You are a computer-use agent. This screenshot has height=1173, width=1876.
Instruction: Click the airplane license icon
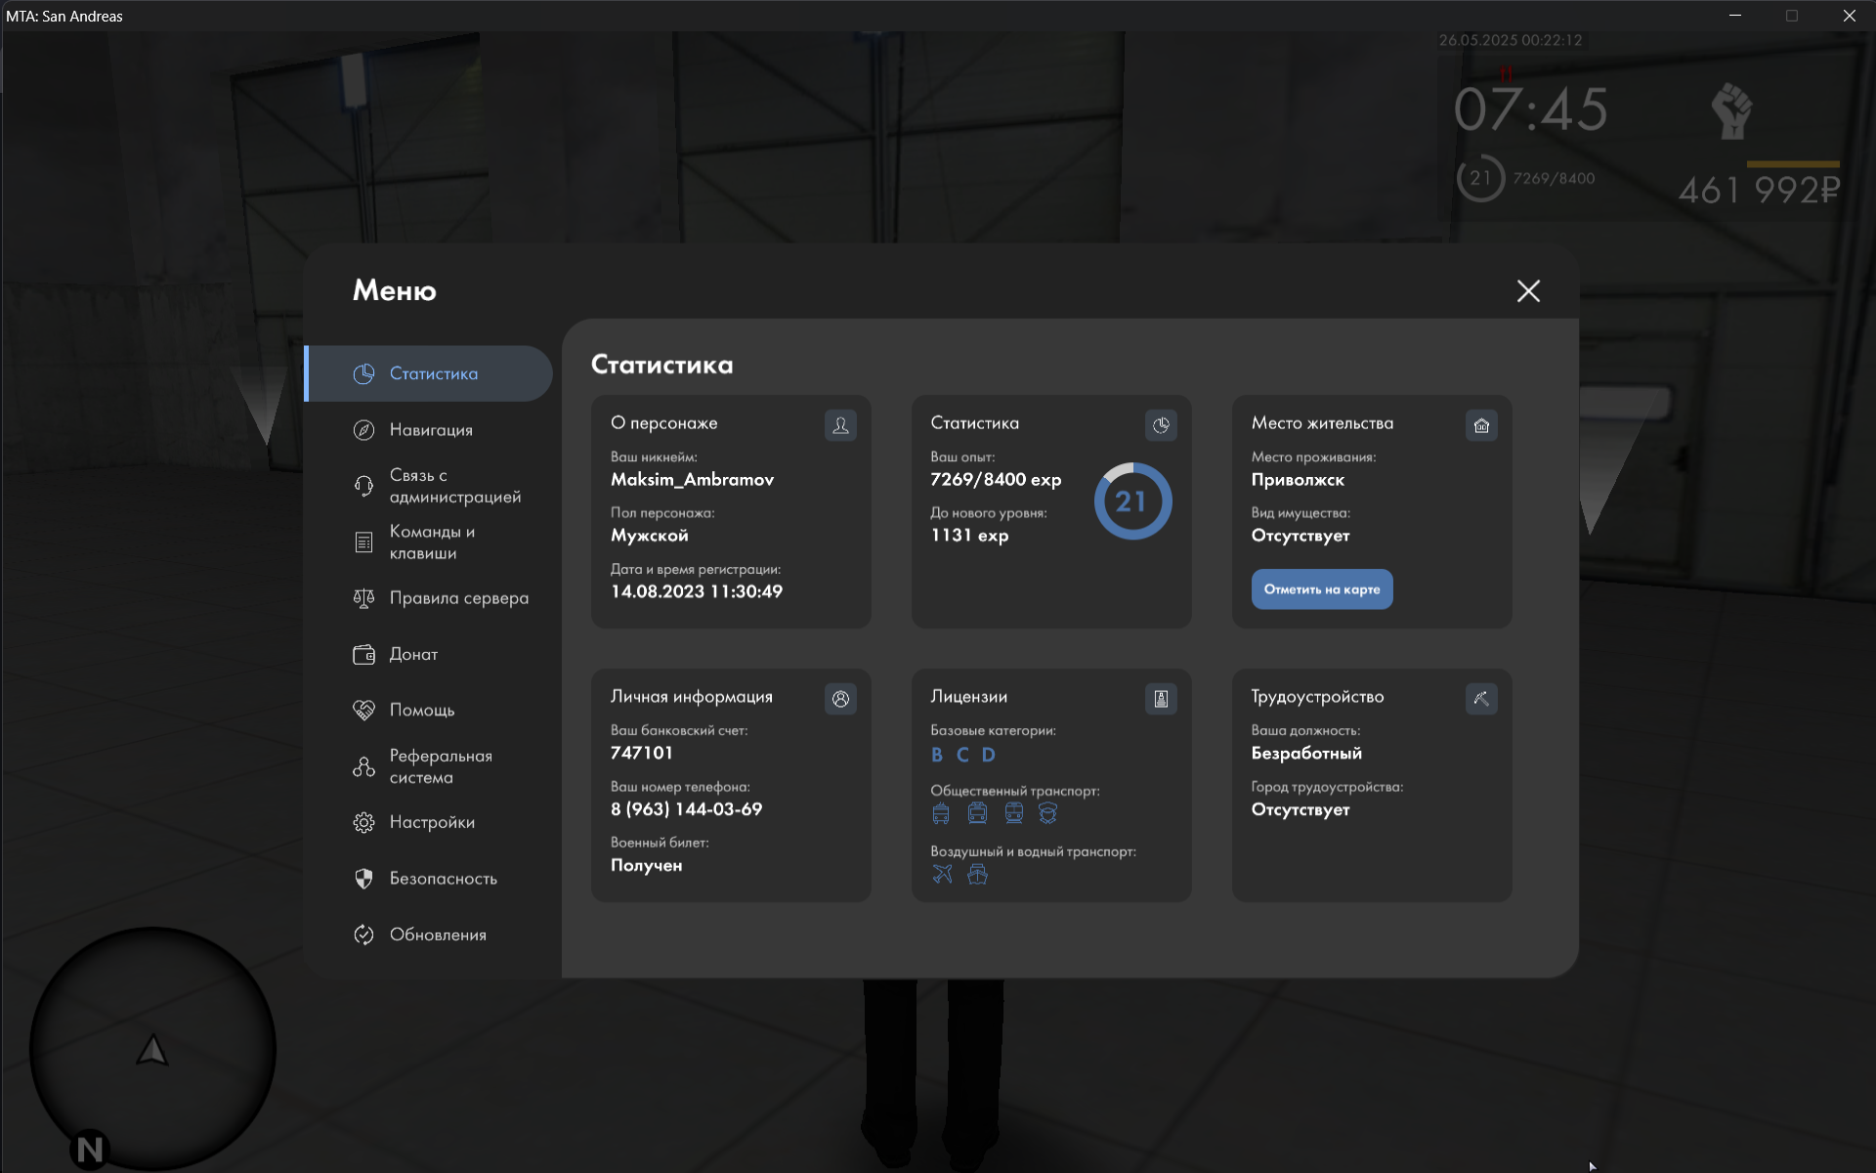[942, 874]
